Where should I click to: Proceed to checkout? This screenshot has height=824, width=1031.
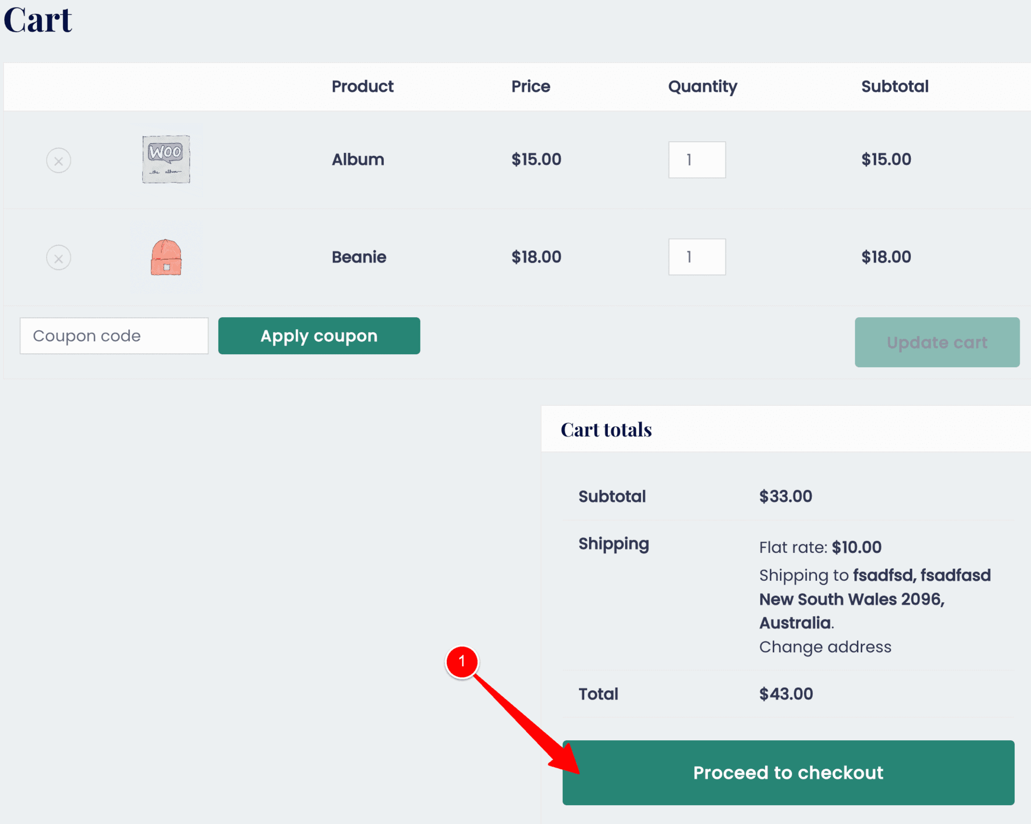point(788,772)
